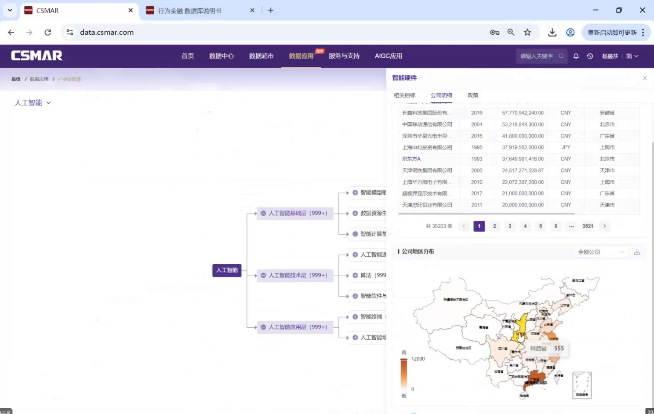Open Chrome profile avatar
Viewport: 654px width, 414px height.
point(570,32)
